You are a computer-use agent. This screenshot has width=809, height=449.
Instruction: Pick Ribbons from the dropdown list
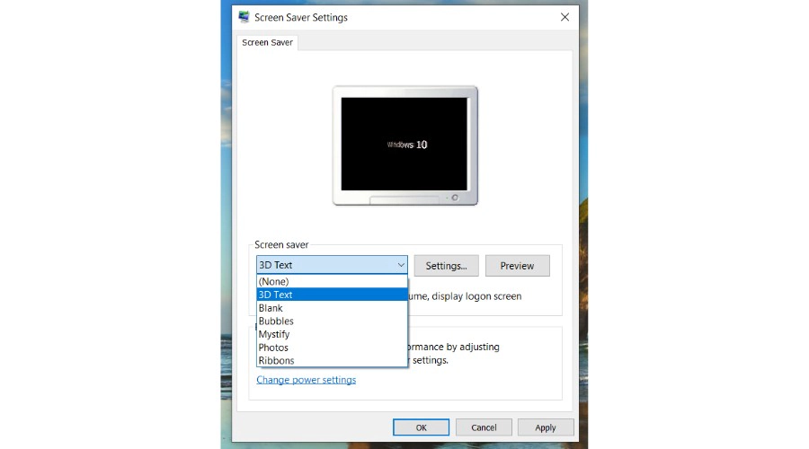click(x=332, y=360)
